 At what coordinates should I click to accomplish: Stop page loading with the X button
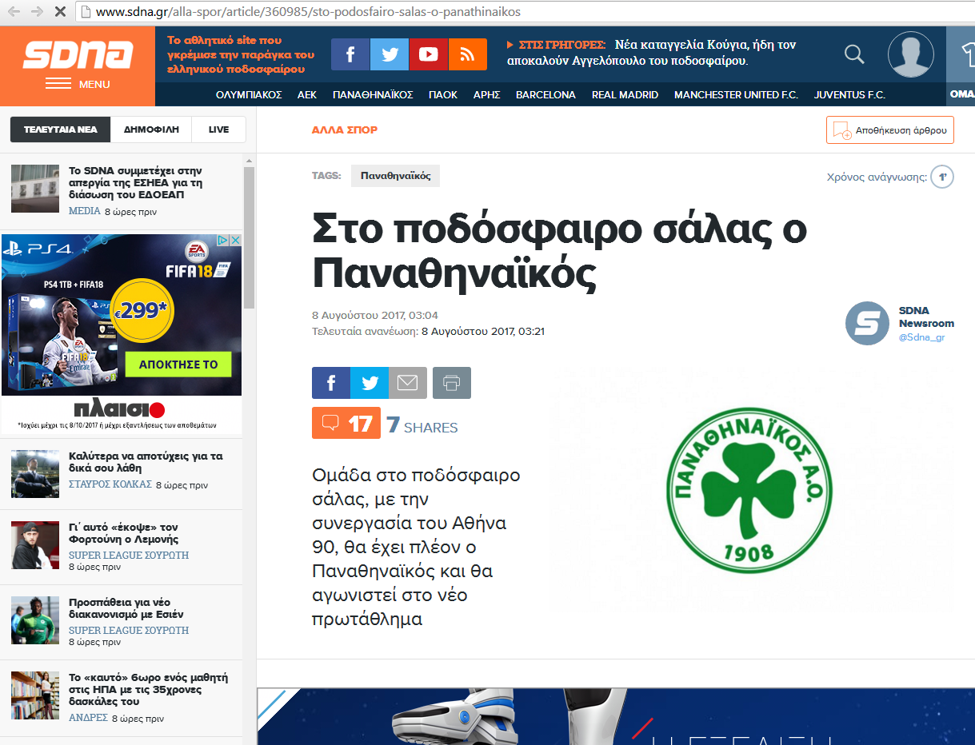60,12
